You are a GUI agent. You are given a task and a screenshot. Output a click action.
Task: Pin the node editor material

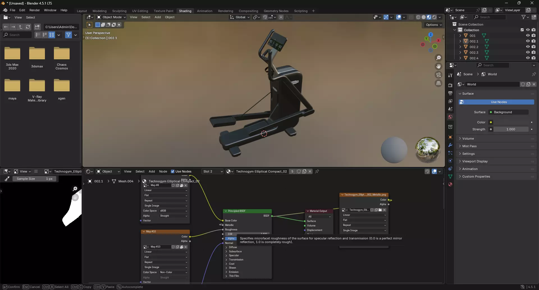click(317, 171)
